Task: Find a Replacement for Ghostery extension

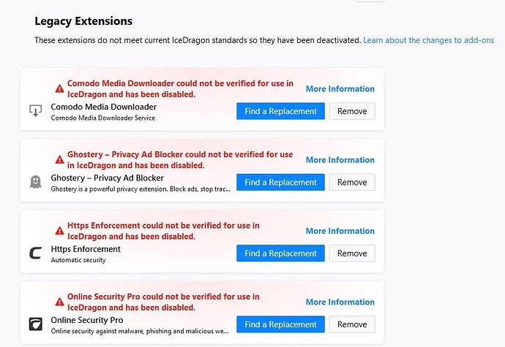Action: [x=280, y=182]
